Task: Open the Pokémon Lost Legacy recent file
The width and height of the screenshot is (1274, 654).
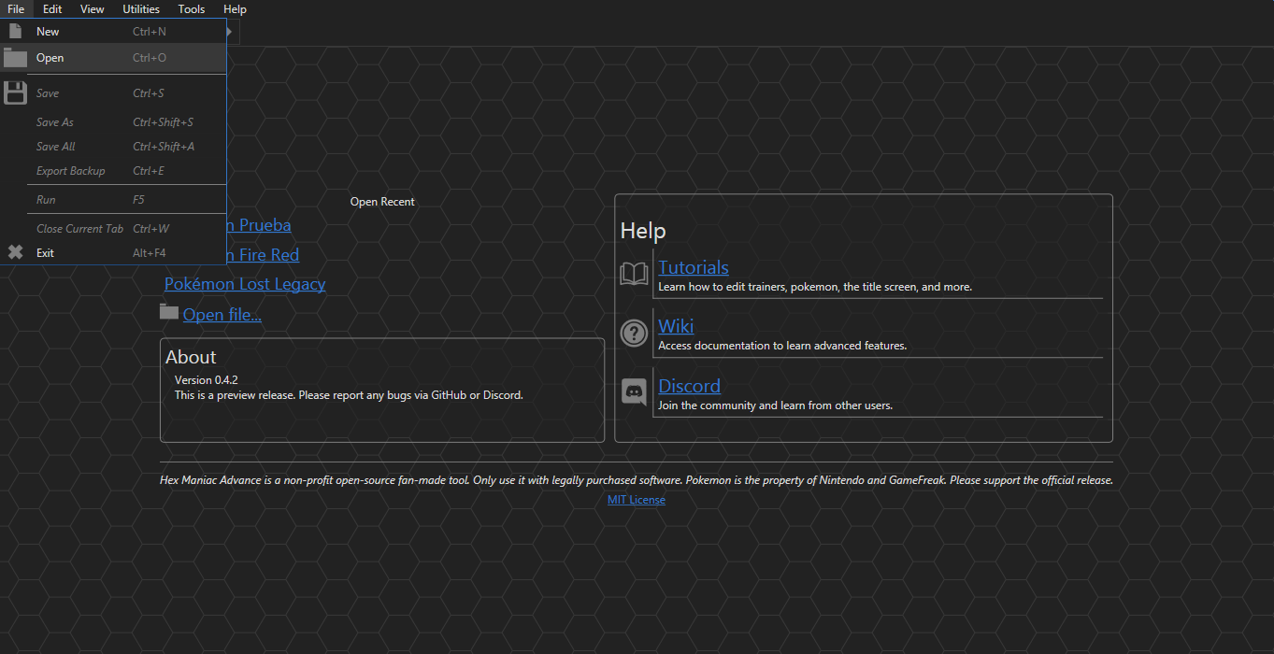Action: pyautogui.click(x=245, y=283)
